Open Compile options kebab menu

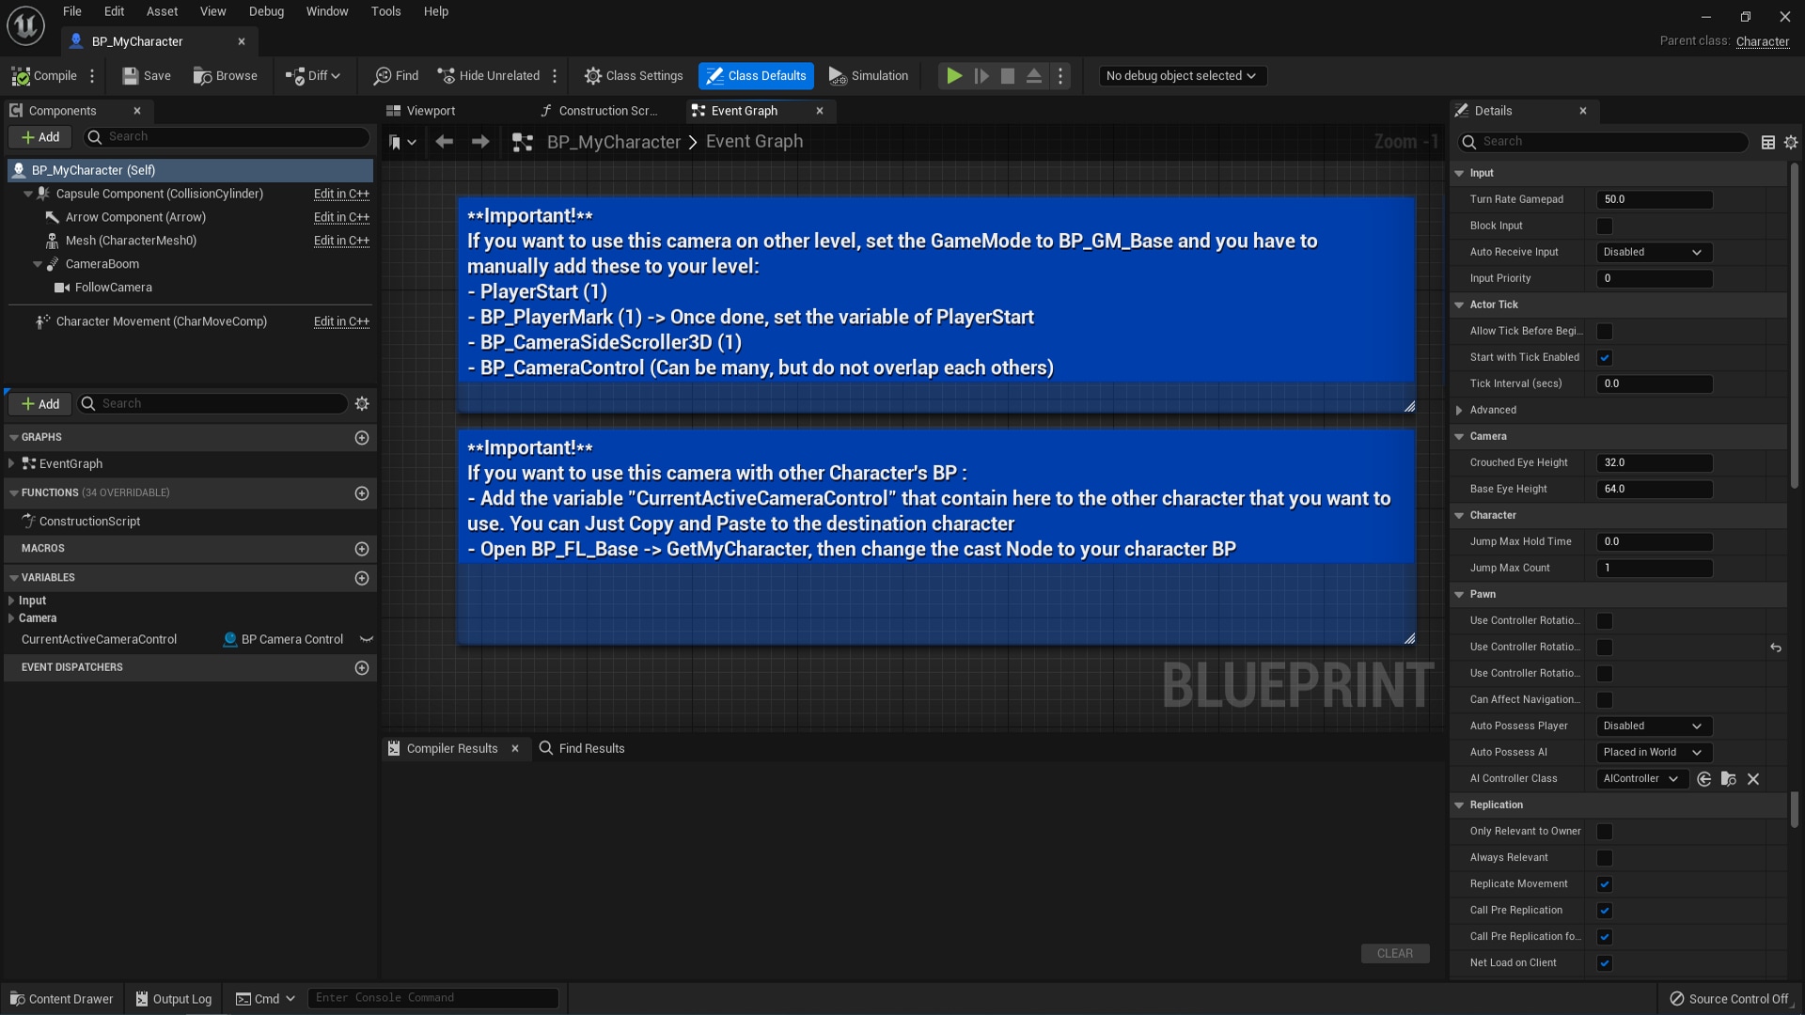[x=92, y=76]
